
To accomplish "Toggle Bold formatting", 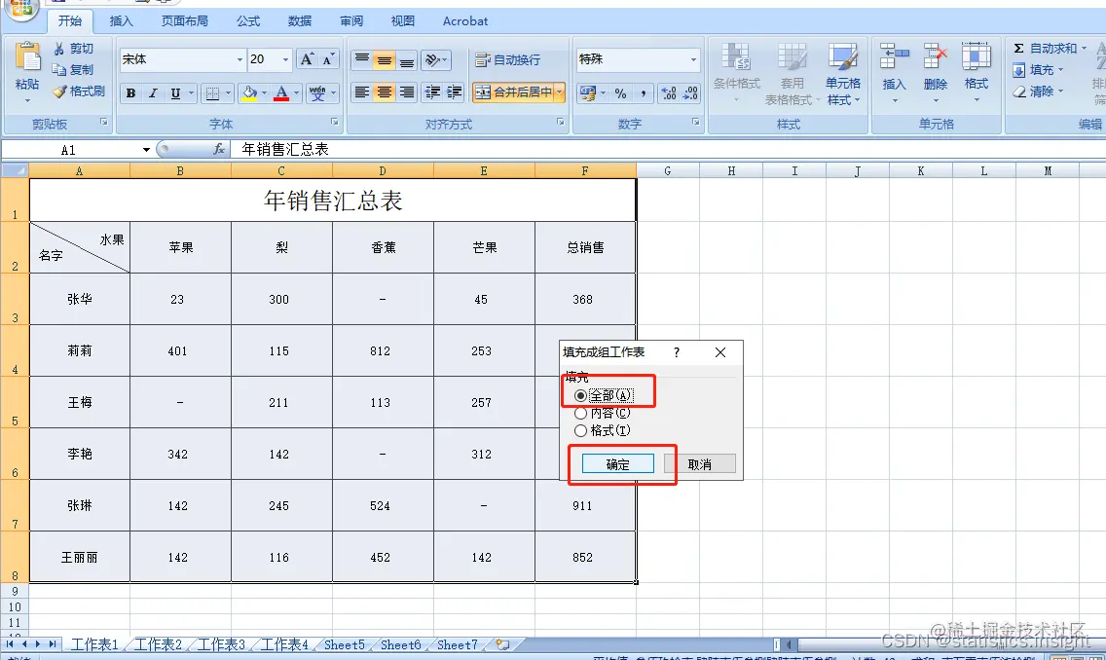I will click(131, 93).
